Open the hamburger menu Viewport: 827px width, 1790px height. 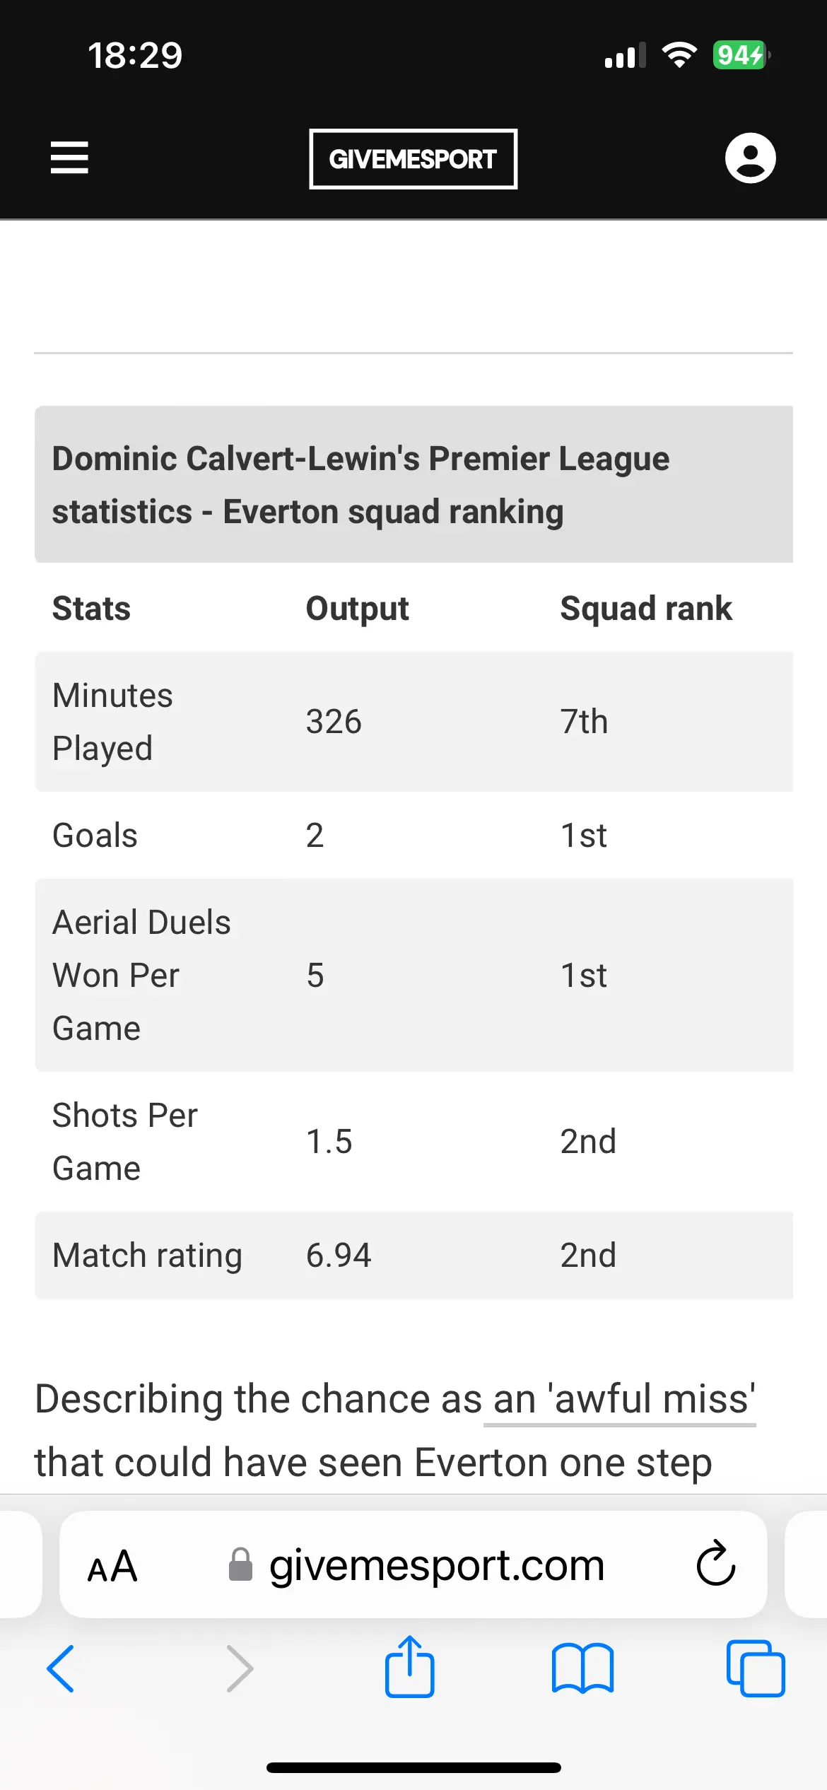[x=69, y=157]
